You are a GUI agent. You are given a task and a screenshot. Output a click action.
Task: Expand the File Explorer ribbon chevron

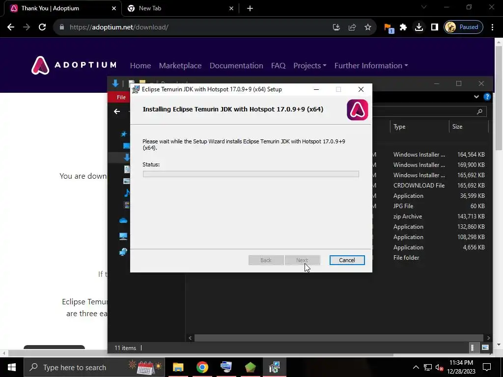tap(476, 97)
